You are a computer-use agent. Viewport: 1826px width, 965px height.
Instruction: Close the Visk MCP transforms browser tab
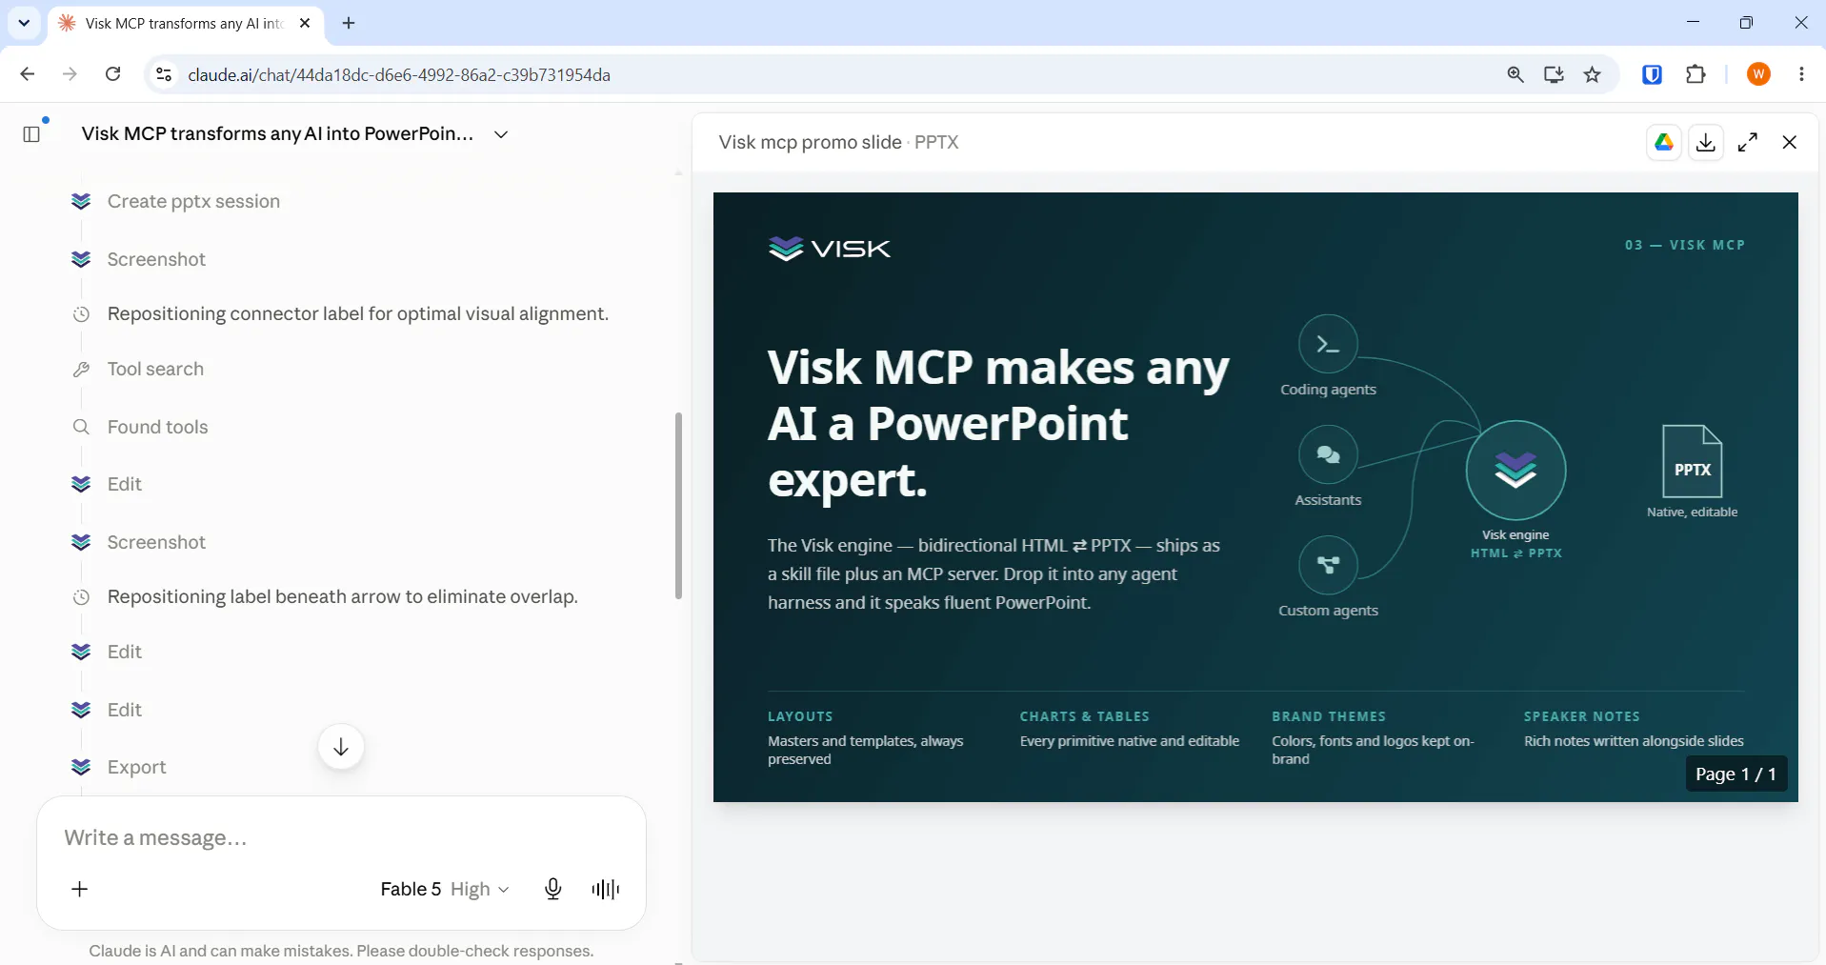(x=305, y=23)
